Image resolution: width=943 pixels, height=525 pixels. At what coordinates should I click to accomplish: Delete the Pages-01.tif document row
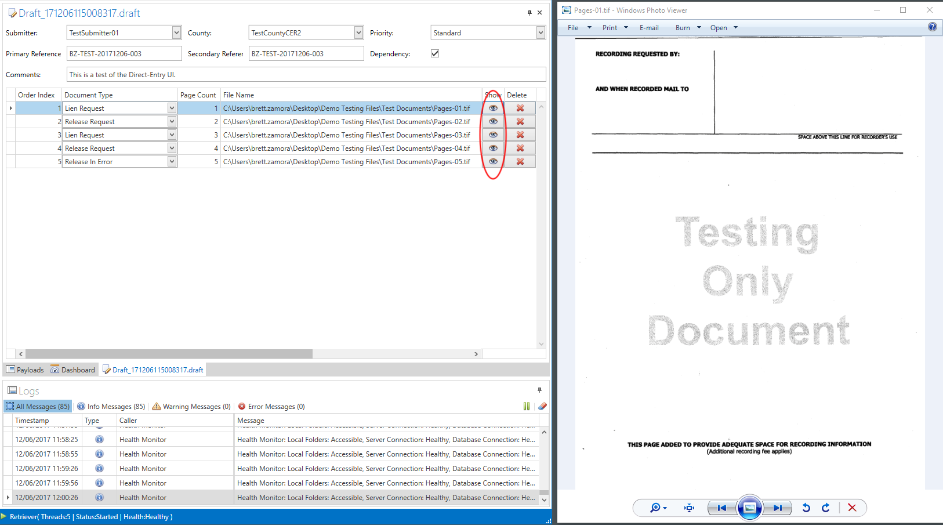click(520, 108)
